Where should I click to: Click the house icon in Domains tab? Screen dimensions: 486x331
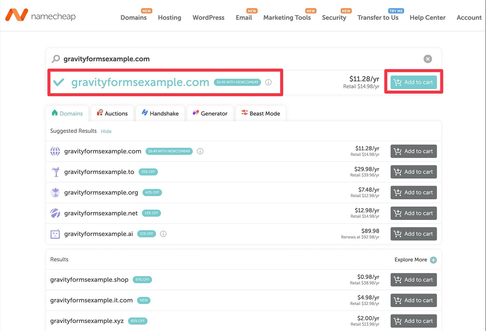tap(55, 113)
